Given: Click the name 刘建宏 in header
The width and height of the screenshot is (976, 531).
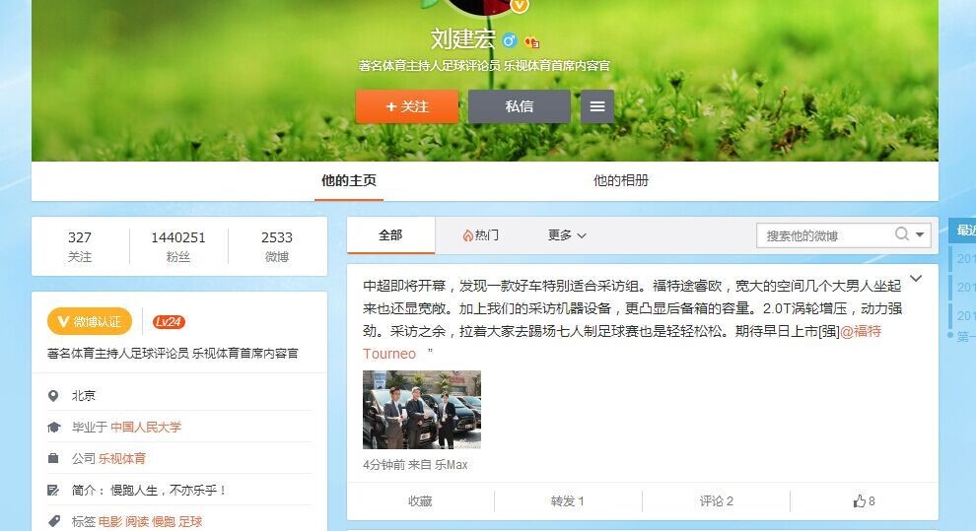Looking at the screenshot, I should [463, 39].
